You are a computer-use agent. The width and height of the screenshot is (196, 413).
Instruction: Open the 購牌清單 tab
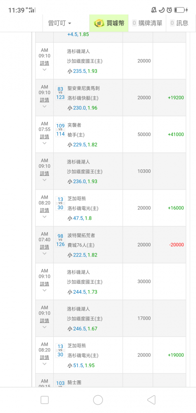(x=147, y=23)
